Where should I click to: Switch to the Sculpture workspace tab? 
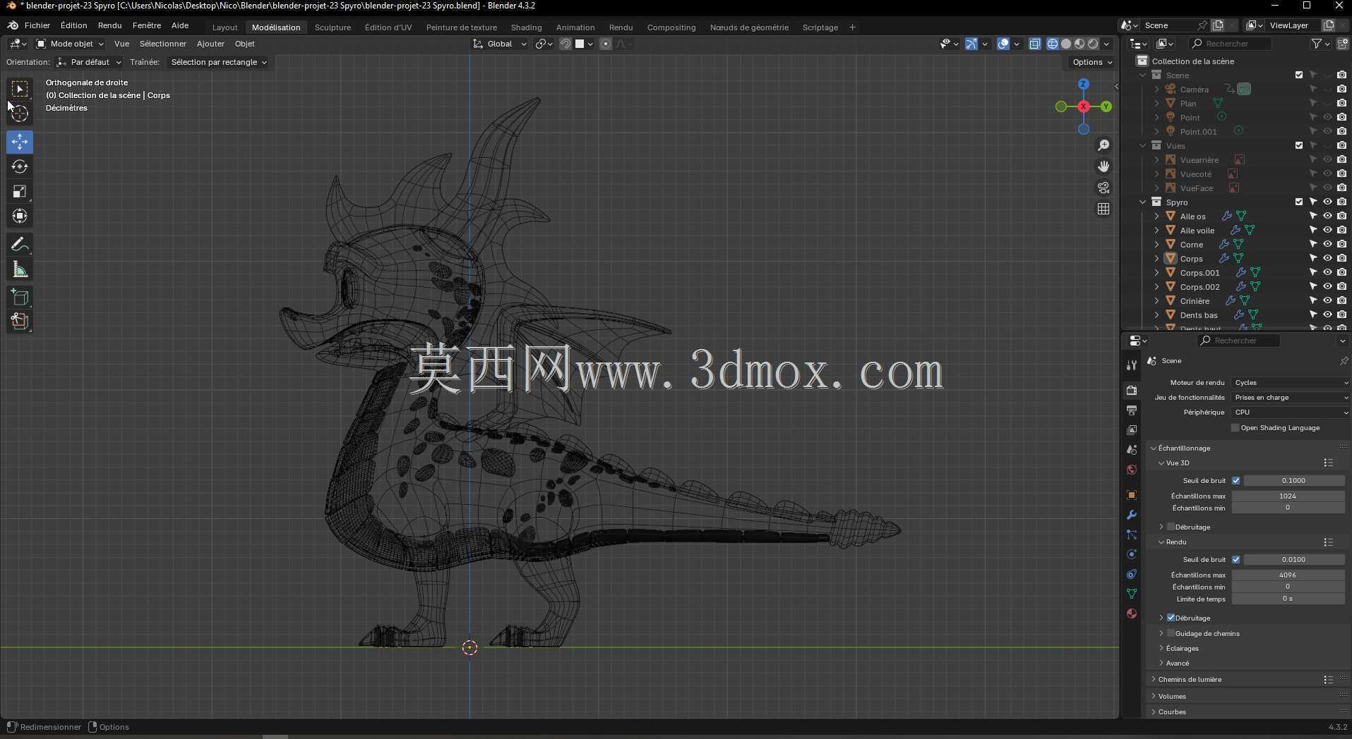pyautogui.click(x=333, y=28)
